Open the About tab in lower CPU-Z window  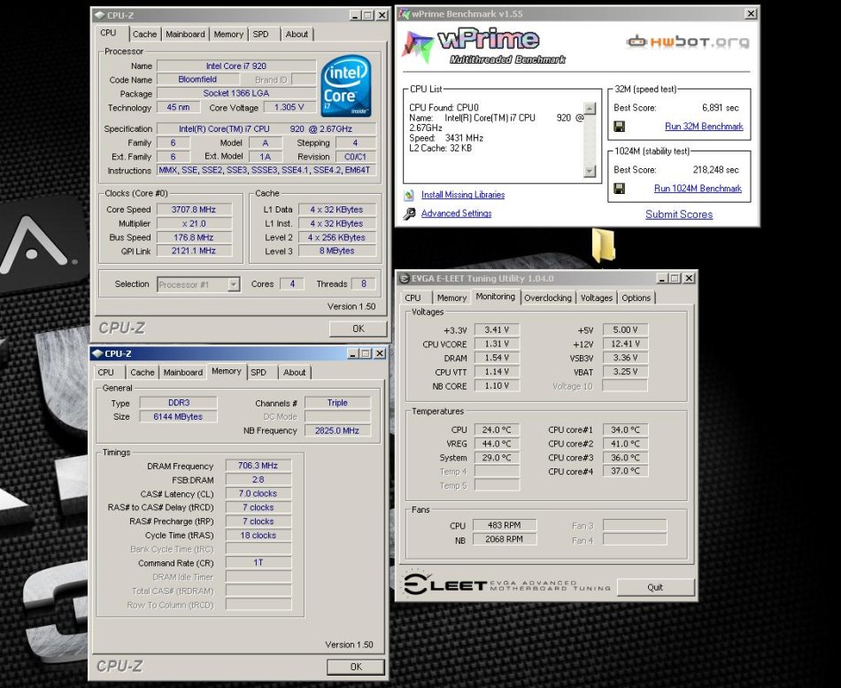click(295, 372)
